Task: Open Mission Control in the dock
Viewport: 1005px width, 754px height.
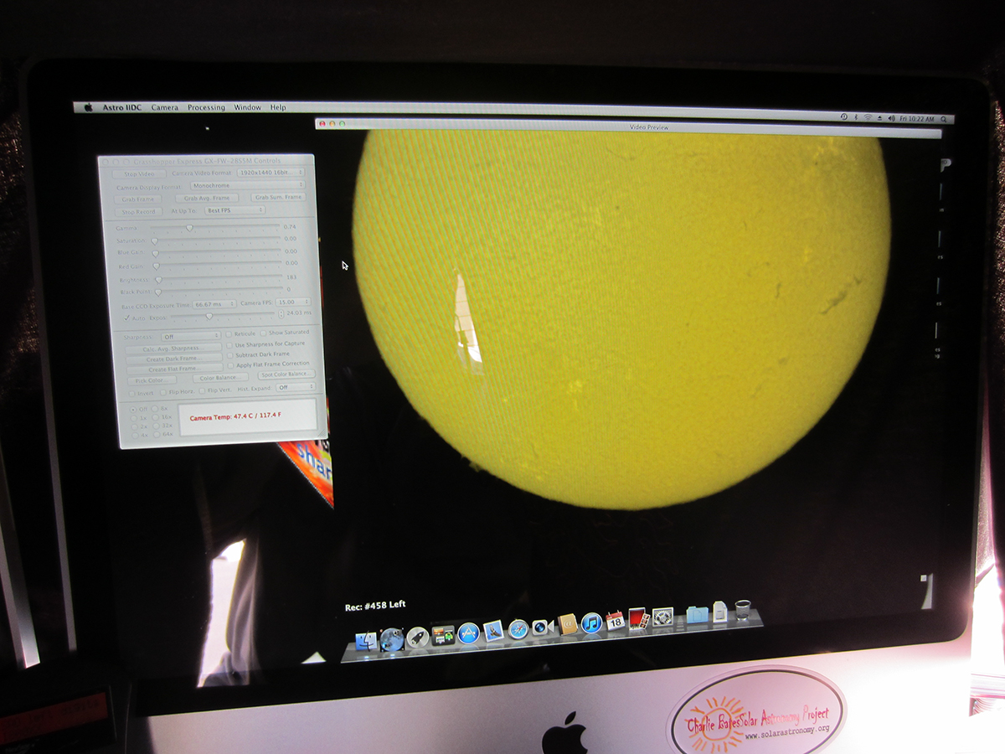Action: pos(442,635)
